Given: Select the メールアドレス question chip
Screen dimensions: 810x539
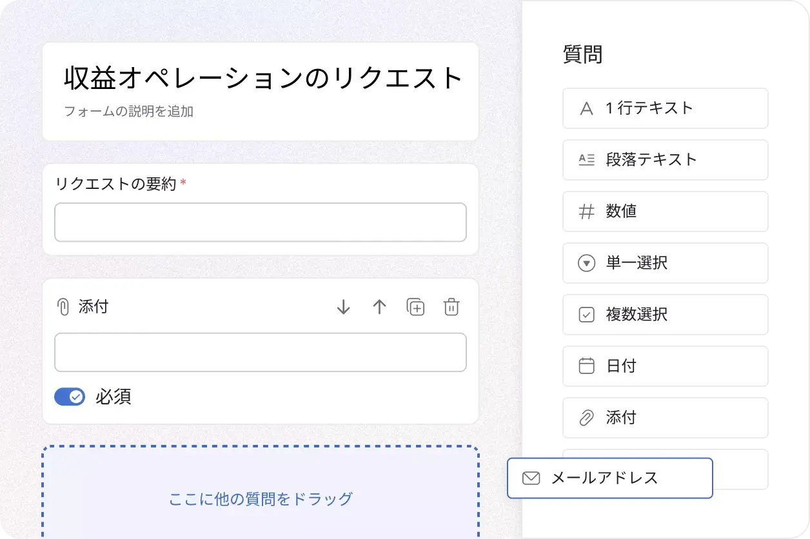Looking at the screenshot, I should pos(610,478).
